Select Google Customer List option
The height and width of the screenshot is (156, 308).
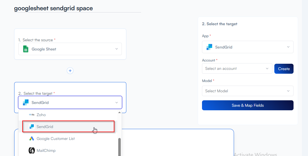pyautogui.click(x=56, y=139)
